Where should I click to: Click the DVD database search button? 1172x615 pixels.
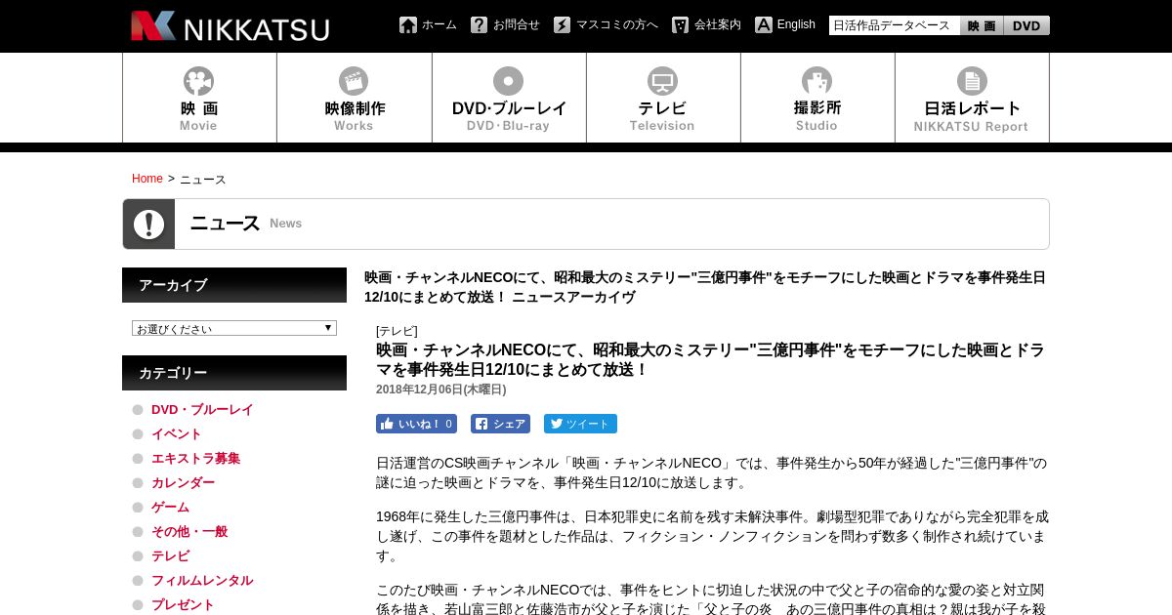[x=1026, y=25]
